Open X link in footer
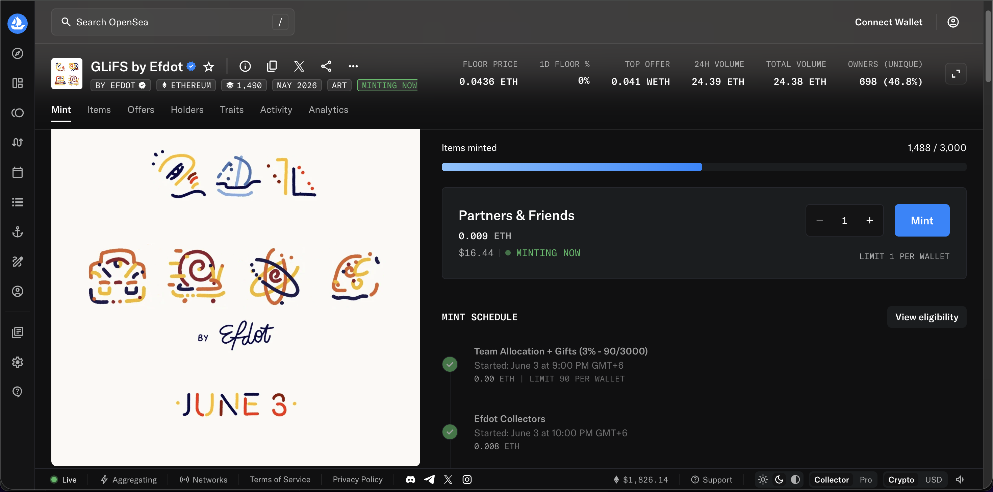993x492 pixels. pyautogui.click(x=448, y=479)
